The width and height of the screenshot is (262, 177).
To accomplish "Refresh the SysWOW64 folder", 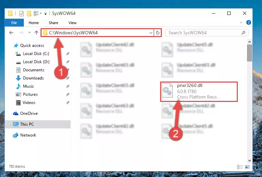I will [157, 33].
